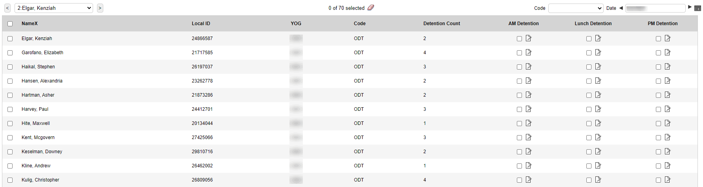
Task: Edit AM Detention note for Kulig, Christopher
Action: click(x=529, y=180)
